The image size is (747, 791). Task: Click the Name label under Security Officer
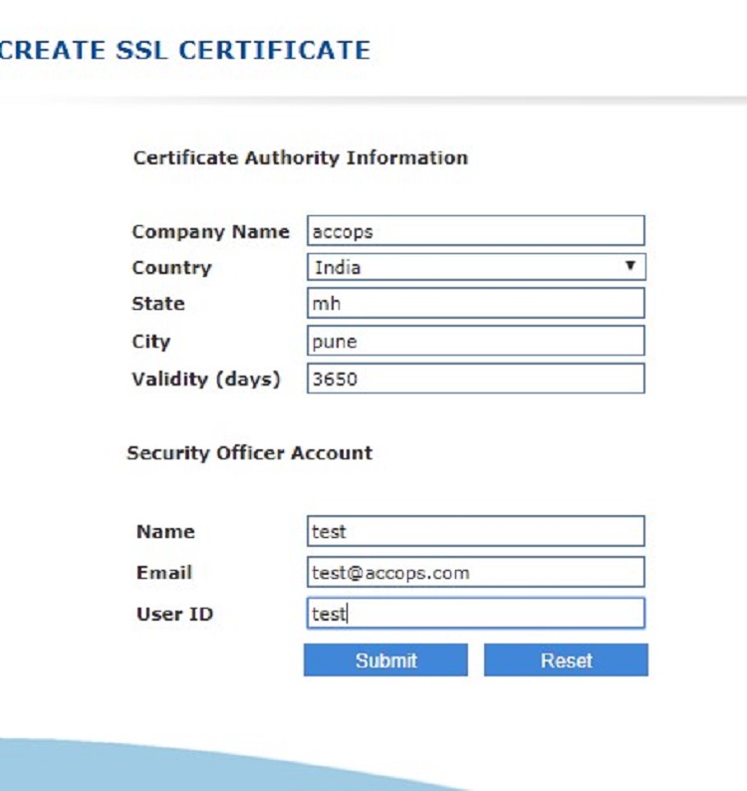click(x=166, y=532)
